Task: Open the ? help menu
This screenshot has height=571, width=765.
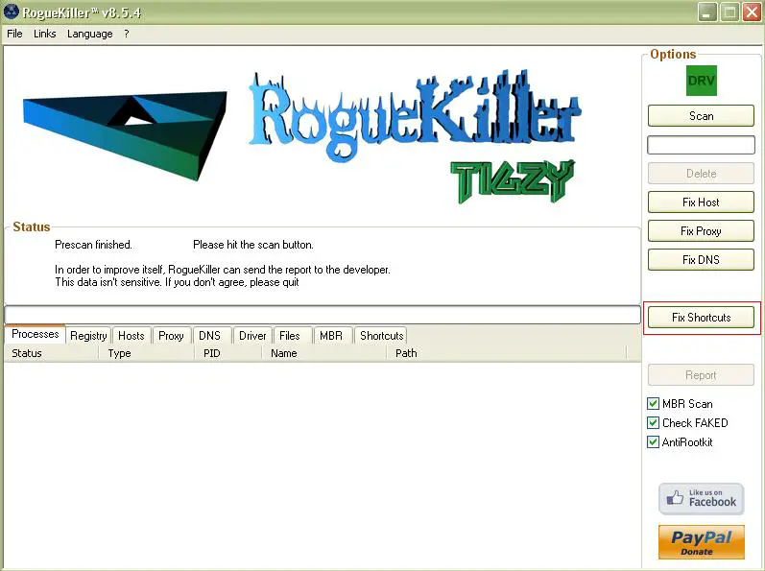Action: point(127,34)
